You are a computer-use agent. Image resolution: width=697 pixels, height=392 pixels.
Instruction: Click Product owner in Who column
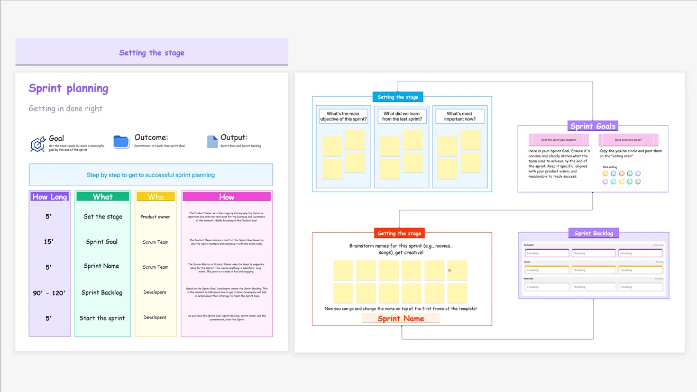point(155,217)
